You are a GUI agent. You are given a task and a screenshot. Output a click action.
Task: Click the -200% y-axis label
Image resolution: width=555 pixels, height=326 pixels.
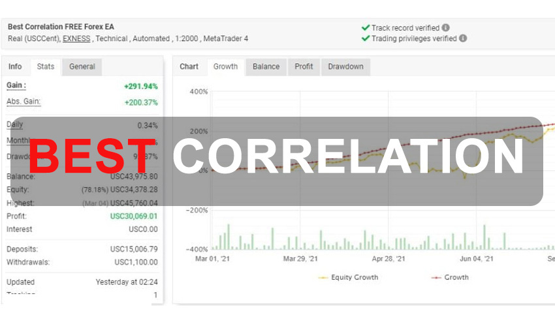coord(197,210)
